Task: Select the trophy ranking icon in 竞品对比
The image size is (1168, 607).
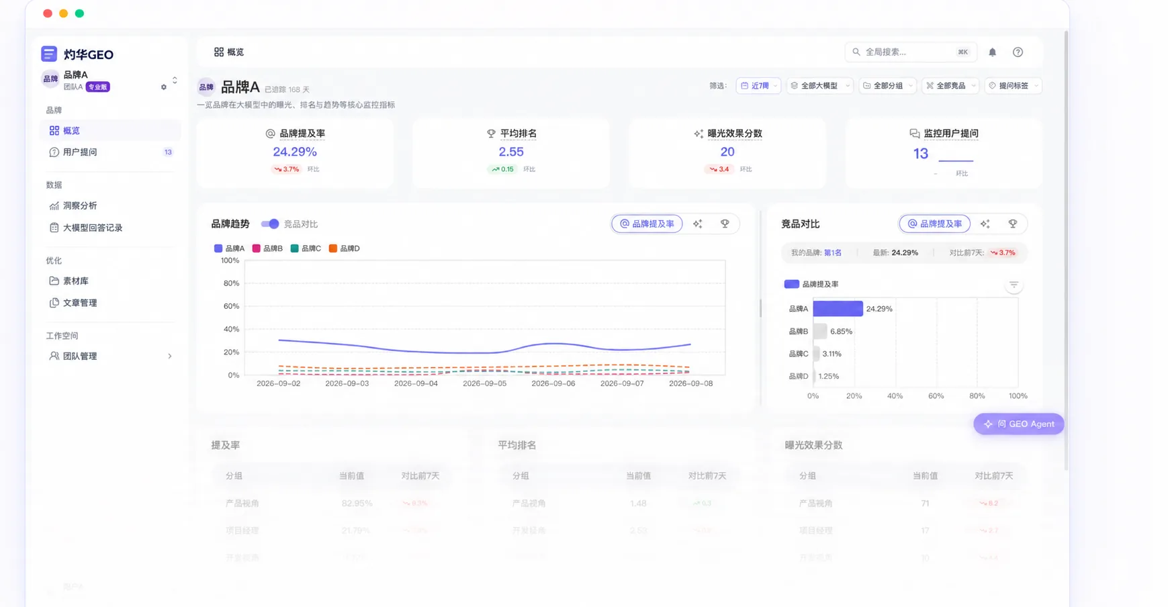Action: click(1013, 224)
